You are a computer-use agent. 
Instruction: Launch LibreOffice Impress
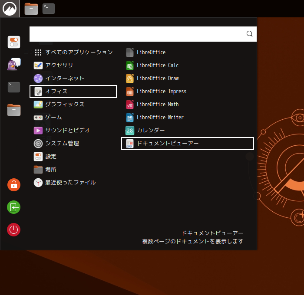pos(188,92)
